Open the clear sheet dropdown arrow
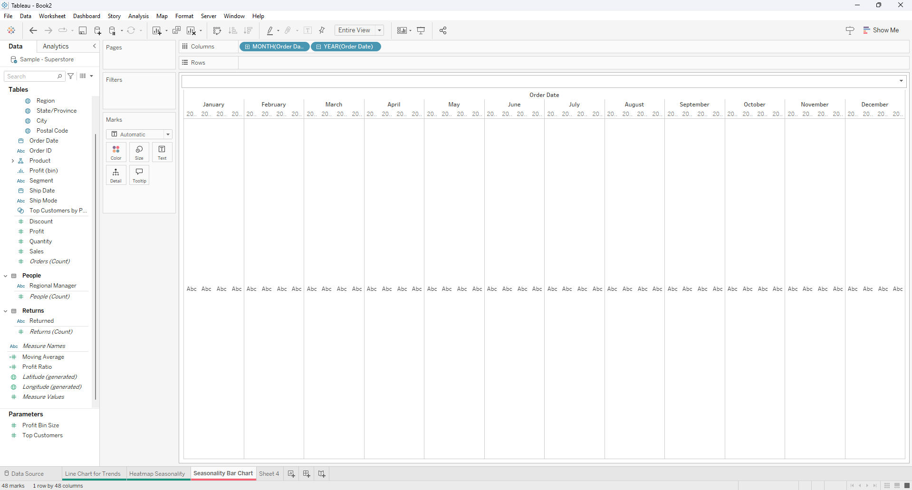 coord(201,31)
